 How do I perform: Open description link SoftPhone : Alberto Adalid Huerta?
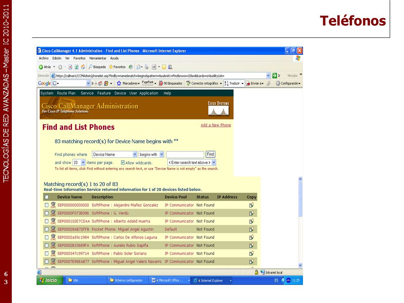[x=121, y=221]
